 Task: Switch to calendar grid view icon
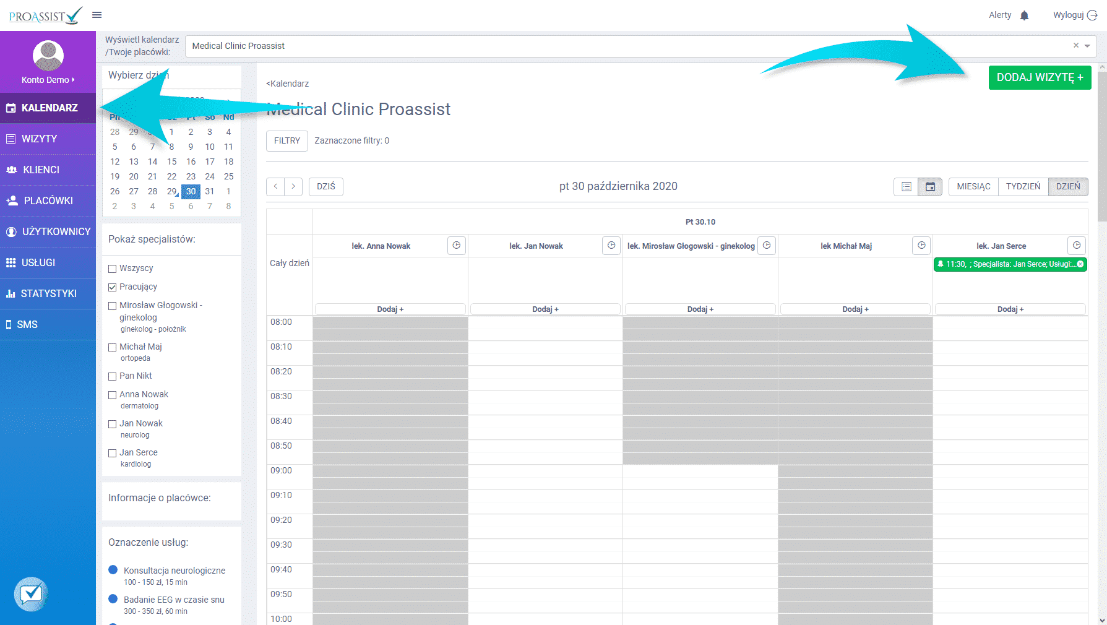tap(930, 186)
